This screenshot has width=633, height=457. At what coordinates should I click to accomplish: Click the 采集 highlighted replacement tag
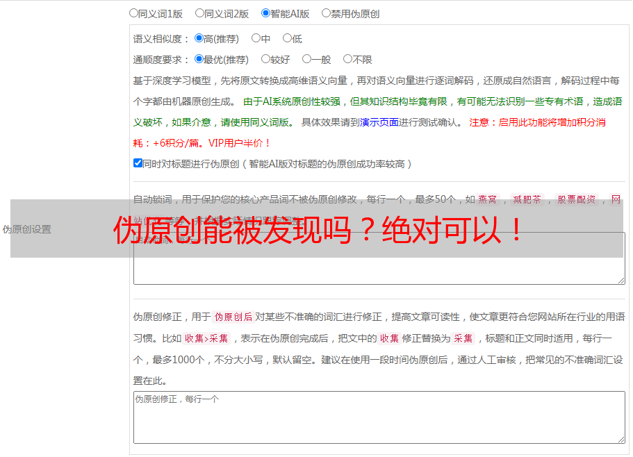click(x=463, y=338)
